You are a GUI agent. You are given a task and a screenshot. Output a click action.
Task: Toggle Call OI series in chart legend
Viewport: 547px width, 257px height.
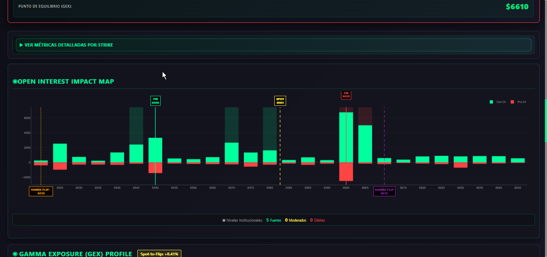[497, 102]
